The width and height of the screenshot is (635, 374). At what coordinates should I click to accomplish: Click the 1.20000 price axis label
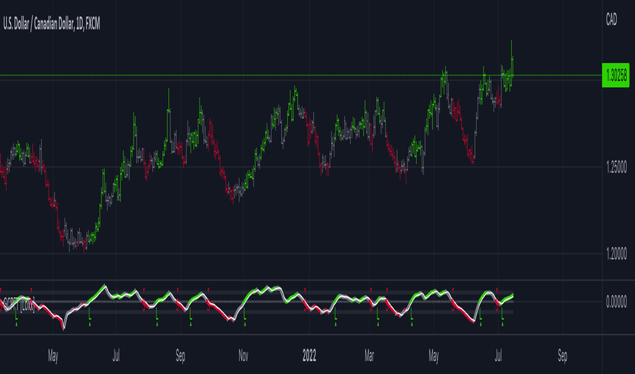(x=617, y=254)
